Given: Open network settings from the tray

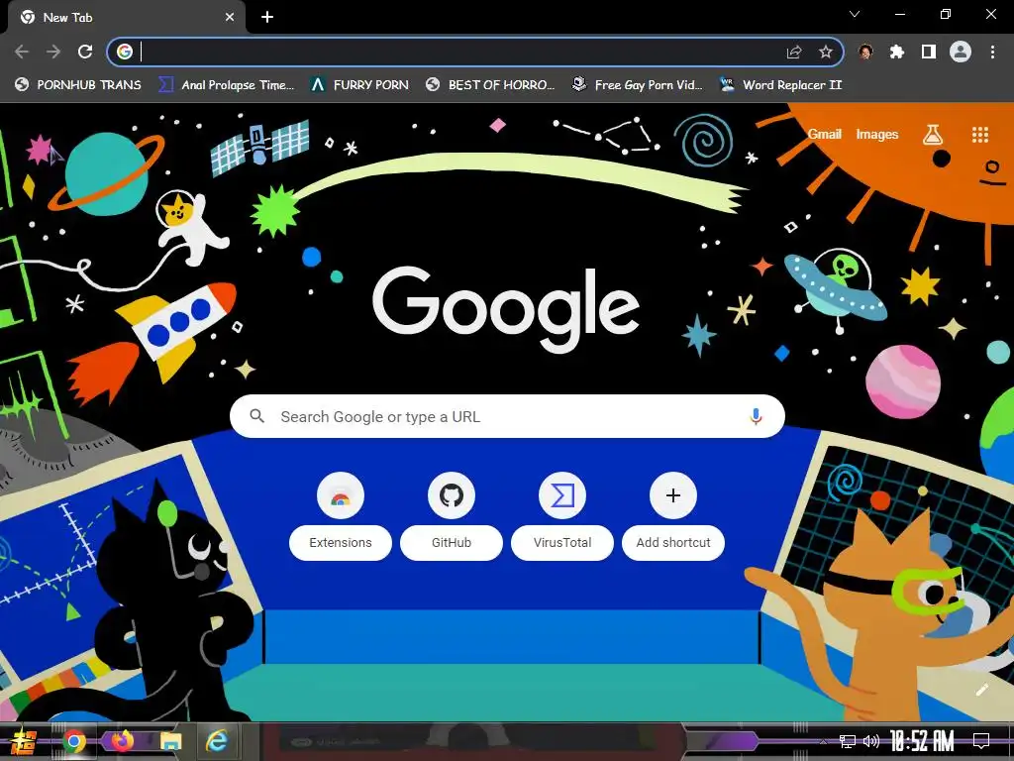Looking at the screenshot, I should pyautogui.click(x=848, y=741).
